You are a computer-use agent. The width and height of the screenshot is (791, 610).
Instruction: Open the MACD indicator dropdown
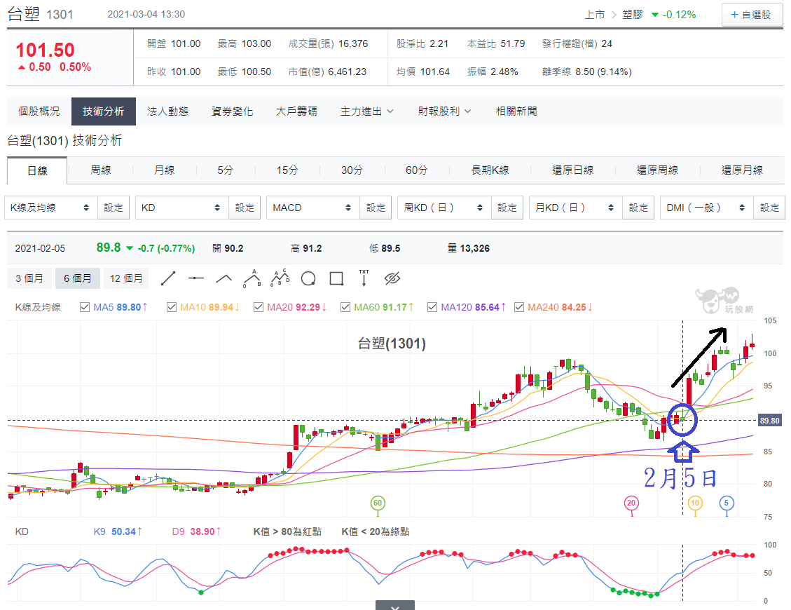tap(312, 208)
